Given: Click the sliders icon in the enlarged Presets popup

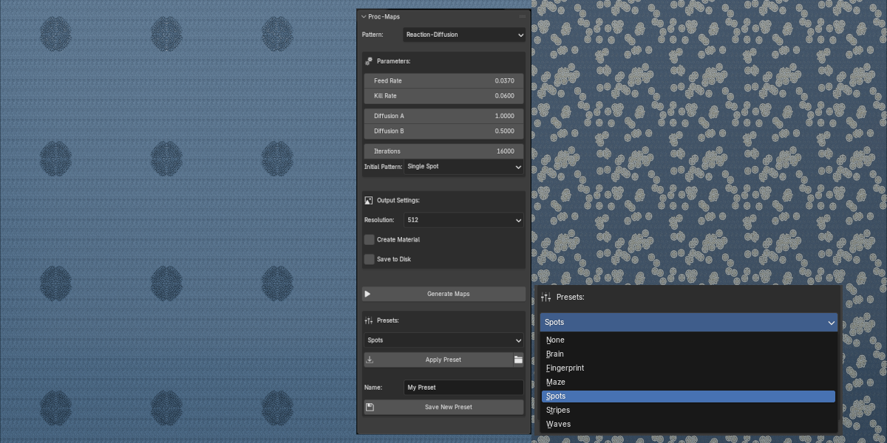Looking at the screenshot, I should tap(546, 297).
